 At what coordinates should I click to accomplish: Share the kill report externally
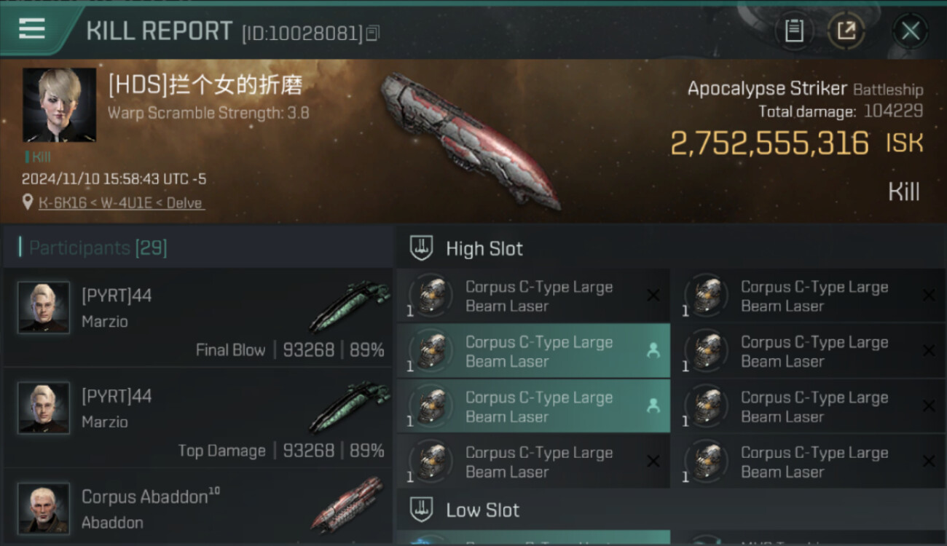846,31
